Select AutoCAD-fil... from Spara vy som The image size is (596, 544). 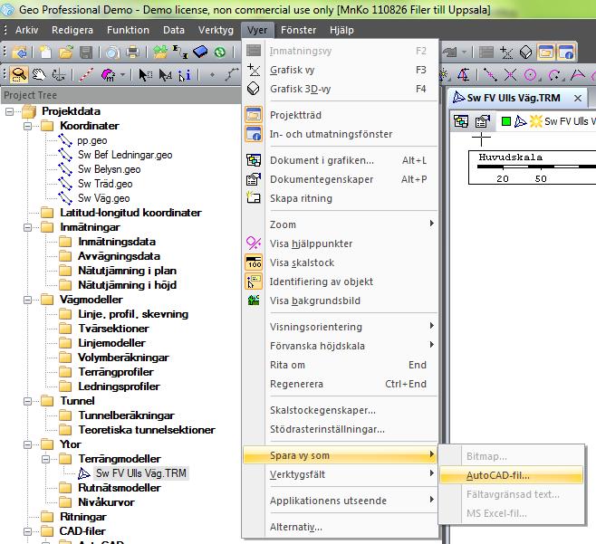511,475
